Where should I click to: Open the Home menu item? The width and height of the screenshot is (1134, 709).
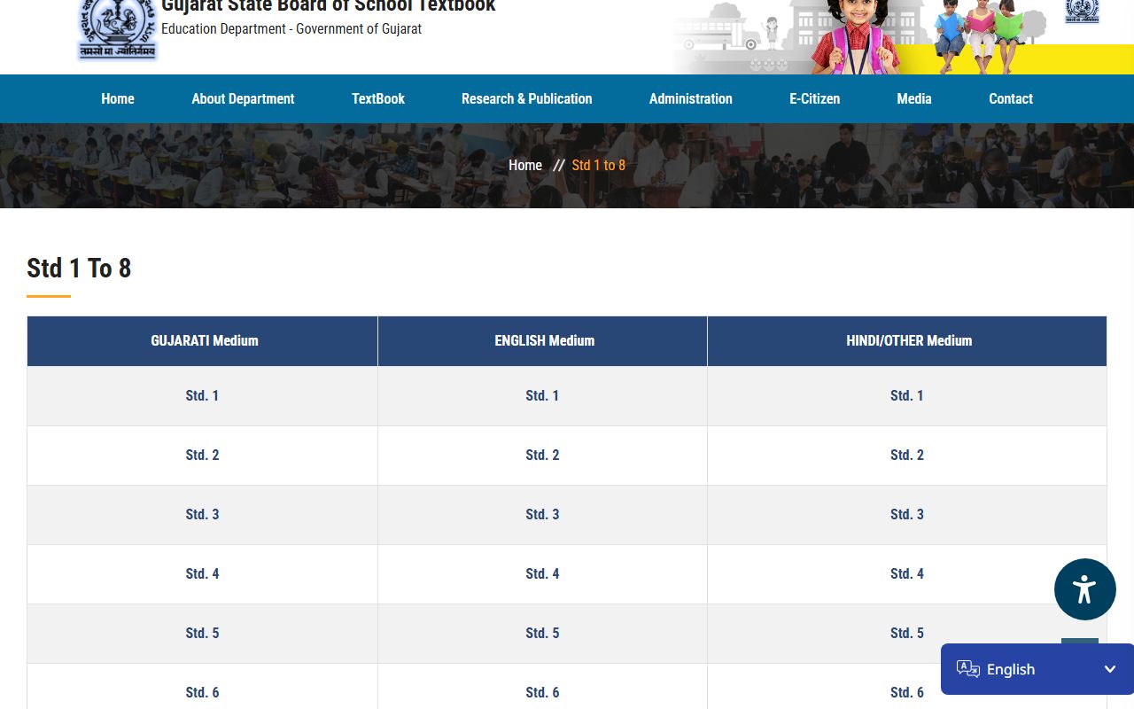click(118, 98)
